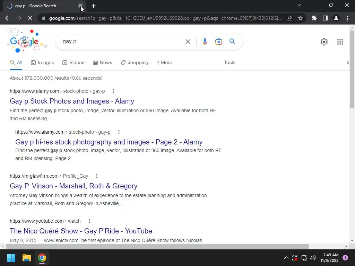The image size is (355, 266).
Task: Click the Google Go Vote doodle logo
Action: [27, 41]
